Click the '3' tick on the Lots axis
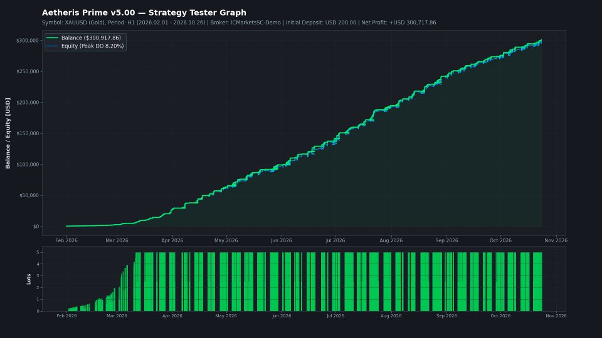The height and width of the screenshot is (338, 602). point(38,276)
